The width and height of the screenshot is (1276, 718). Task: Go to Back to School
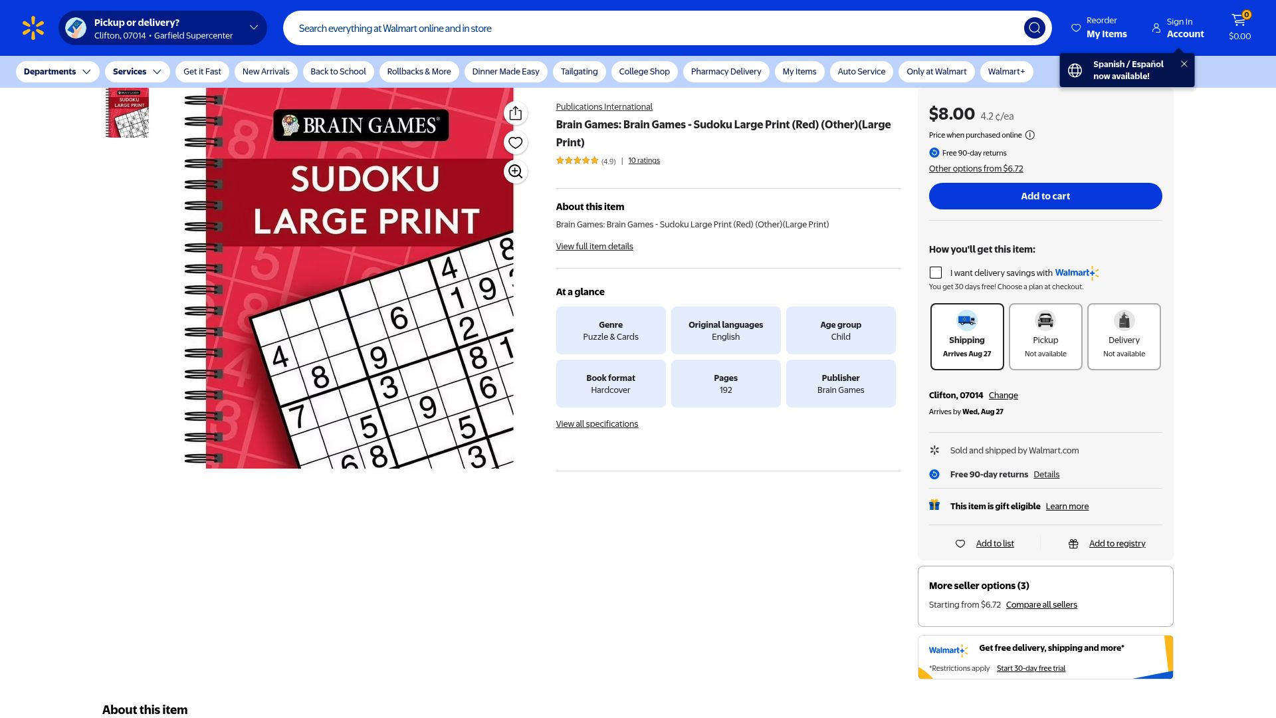click(338, 72)
